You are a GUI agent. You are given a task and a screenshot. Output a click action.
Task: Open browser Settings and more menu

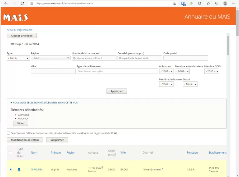pyautogui.click(x=234, y=3)
